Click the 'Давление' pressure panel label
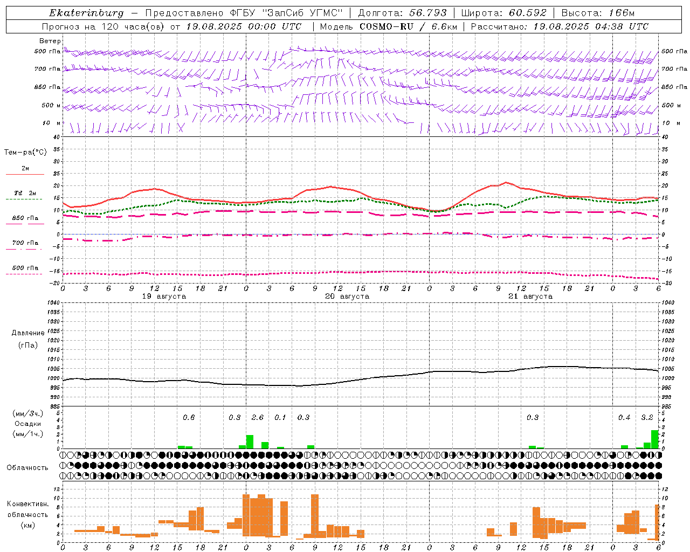This screenshot has width=690, height=552. (x=28, y=333)
